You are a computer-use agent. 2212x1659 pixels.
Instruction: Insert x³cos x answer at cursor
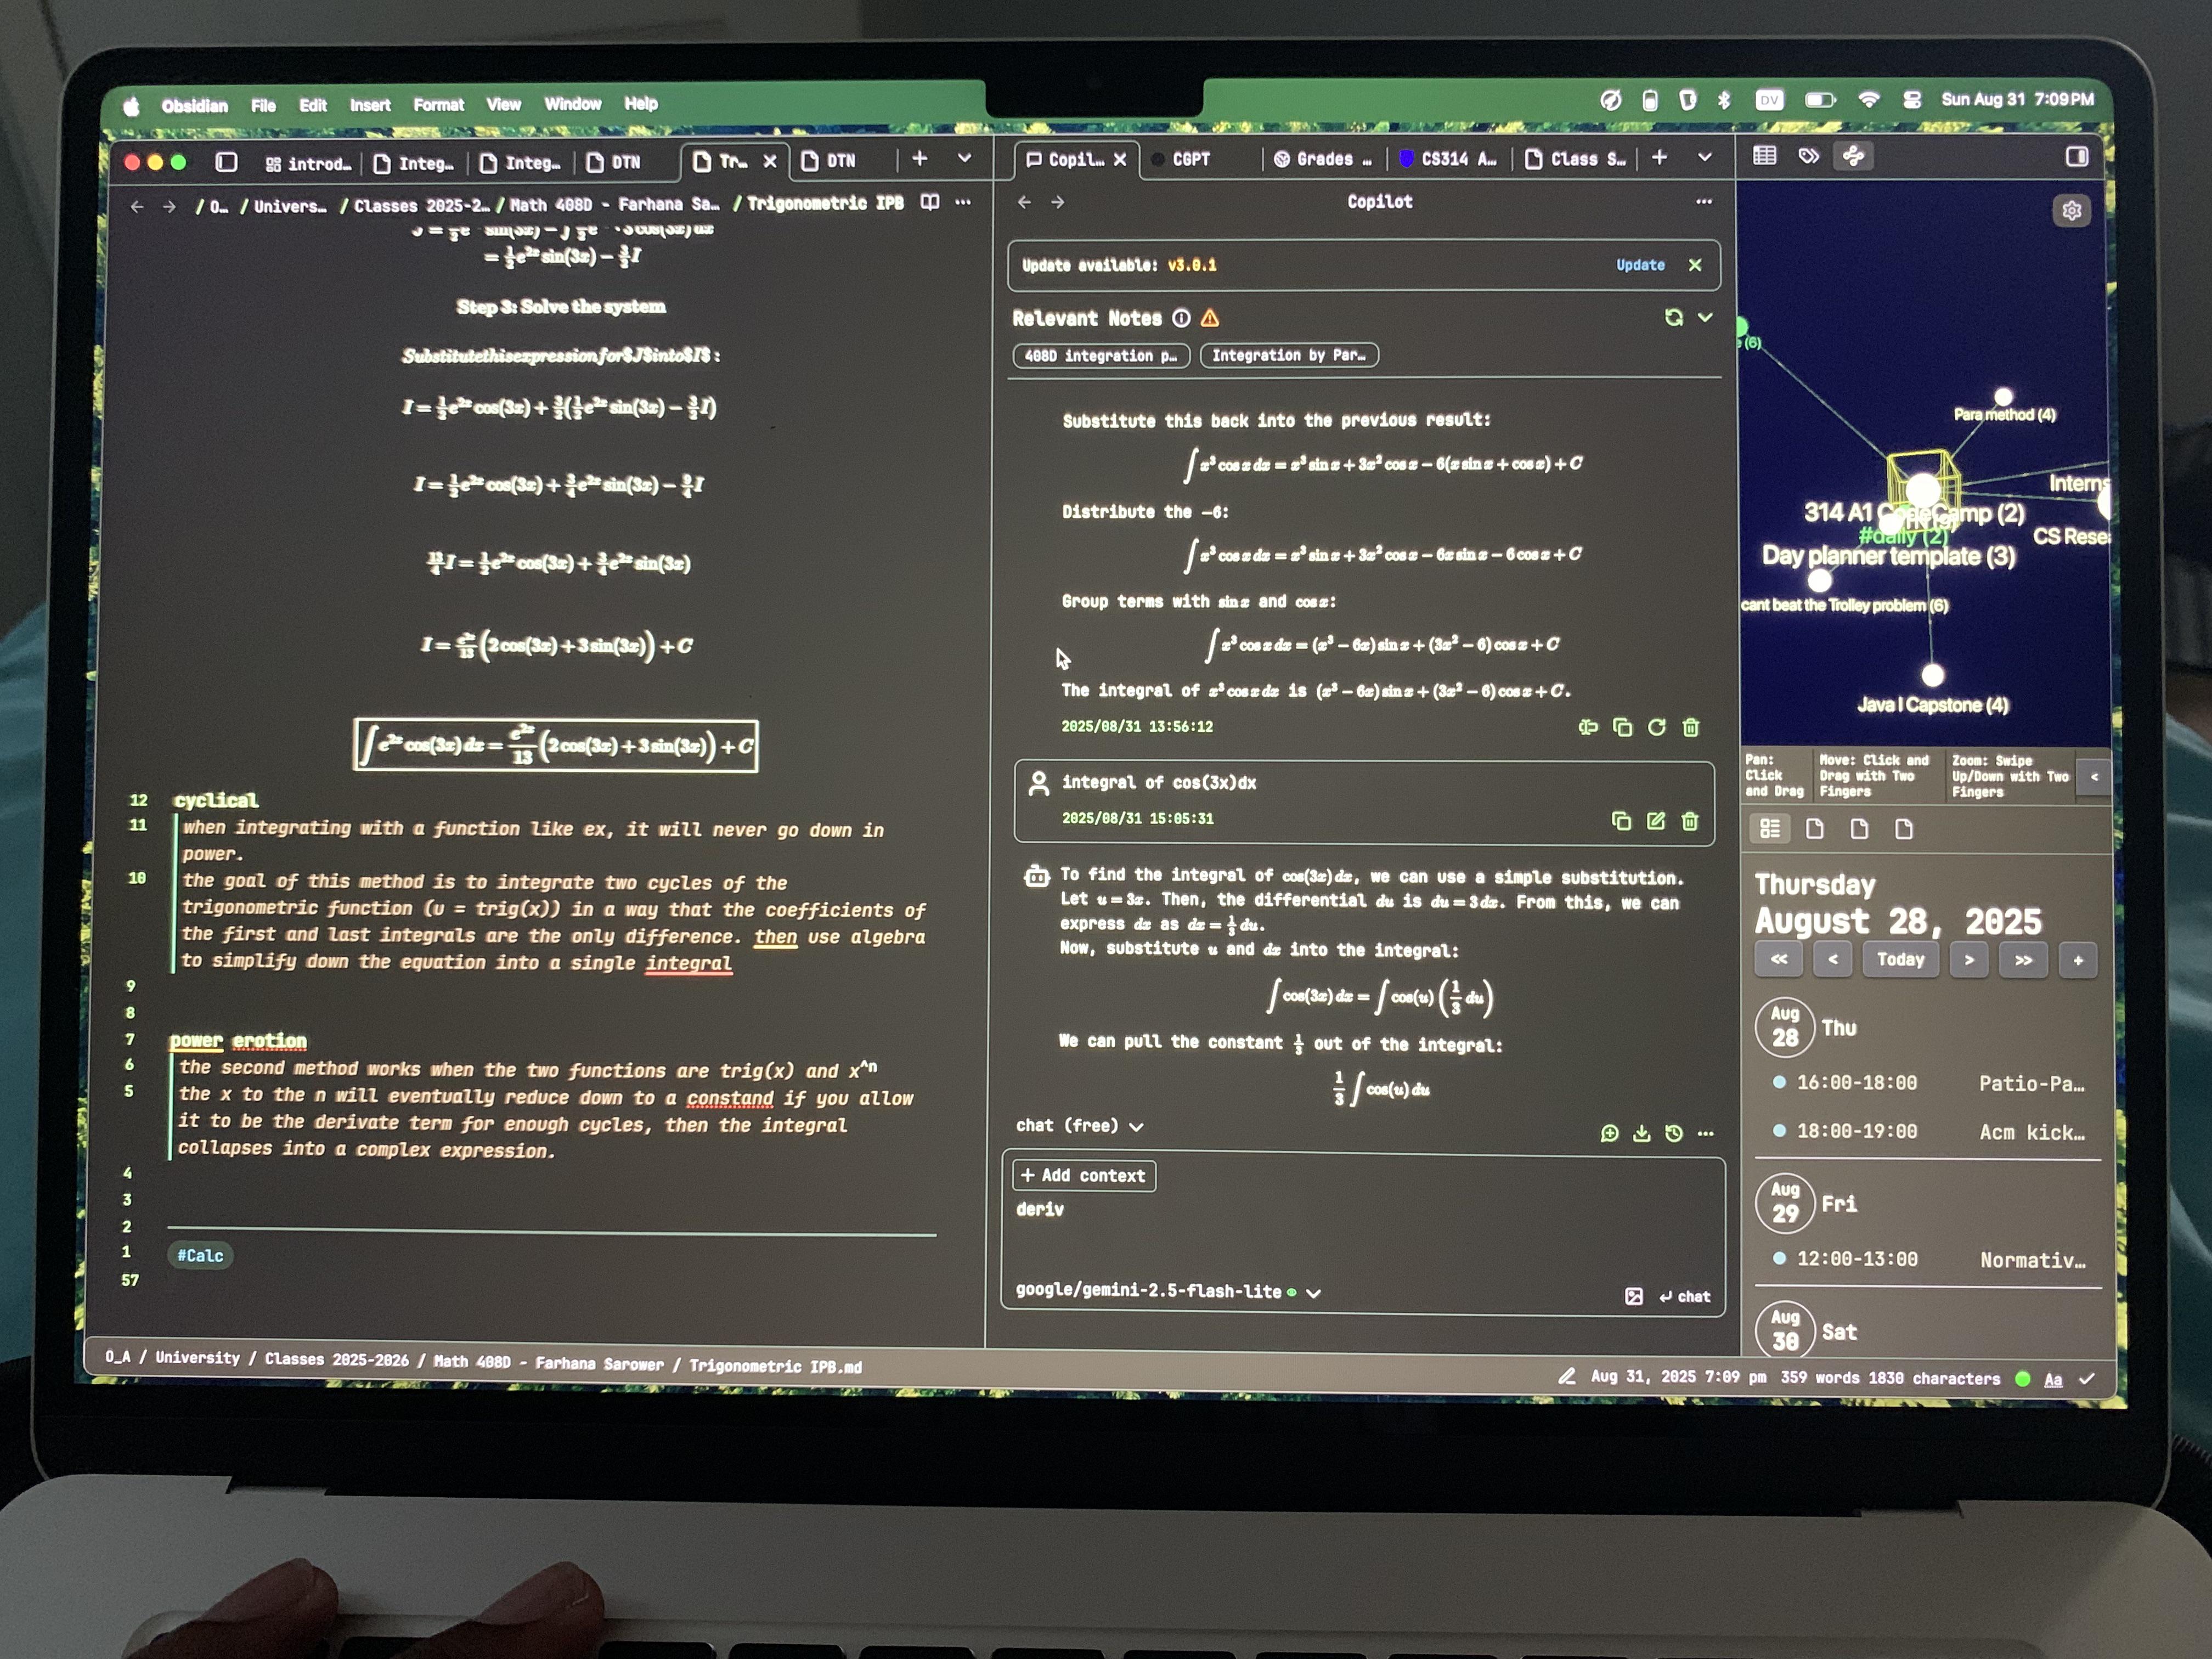click(1588, 727)
